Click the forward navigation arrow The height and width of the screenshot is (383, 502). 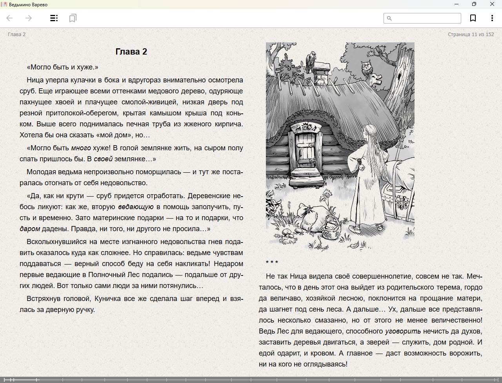coord(29,18)
